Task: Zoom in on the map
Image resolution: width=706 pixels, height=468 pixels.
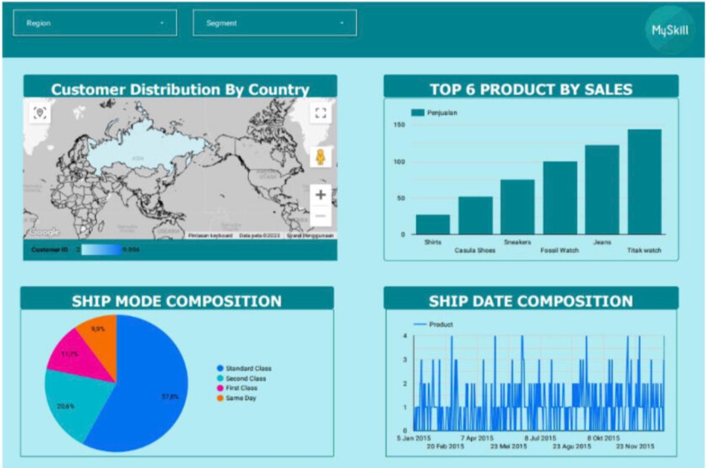Action: (320, 195)
